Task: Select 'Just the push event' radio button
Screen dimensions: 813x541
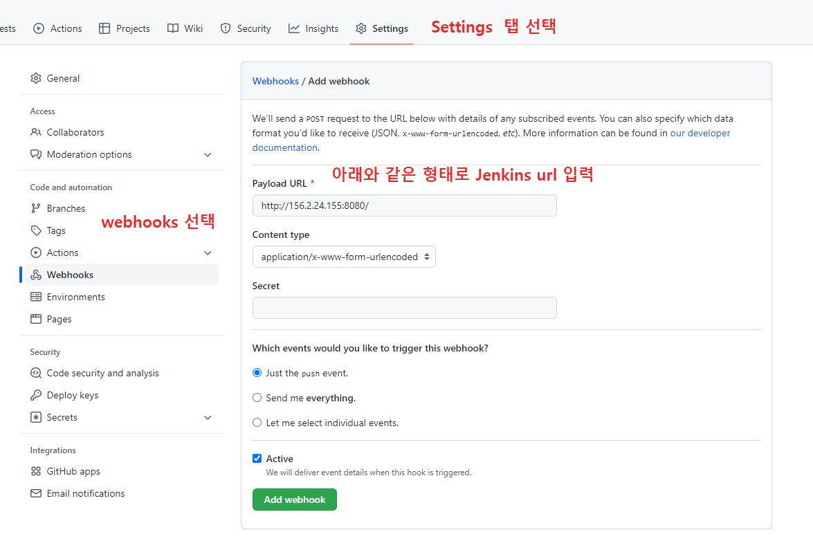Action: pyautogui.click(x=257, y=373)
